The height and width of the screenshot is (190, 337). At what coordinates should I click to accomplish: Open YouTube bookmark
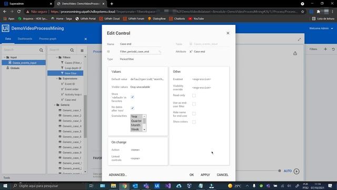point(196,19)
